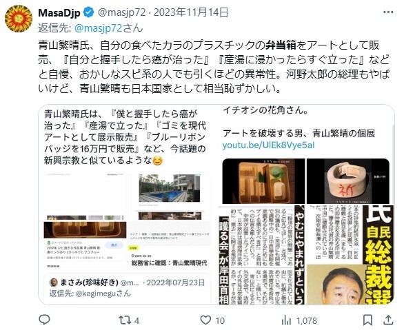Open the bento box artwork image
Image resolution: width=404 pixels, height=330 pixels.
[x=263, y=181]
